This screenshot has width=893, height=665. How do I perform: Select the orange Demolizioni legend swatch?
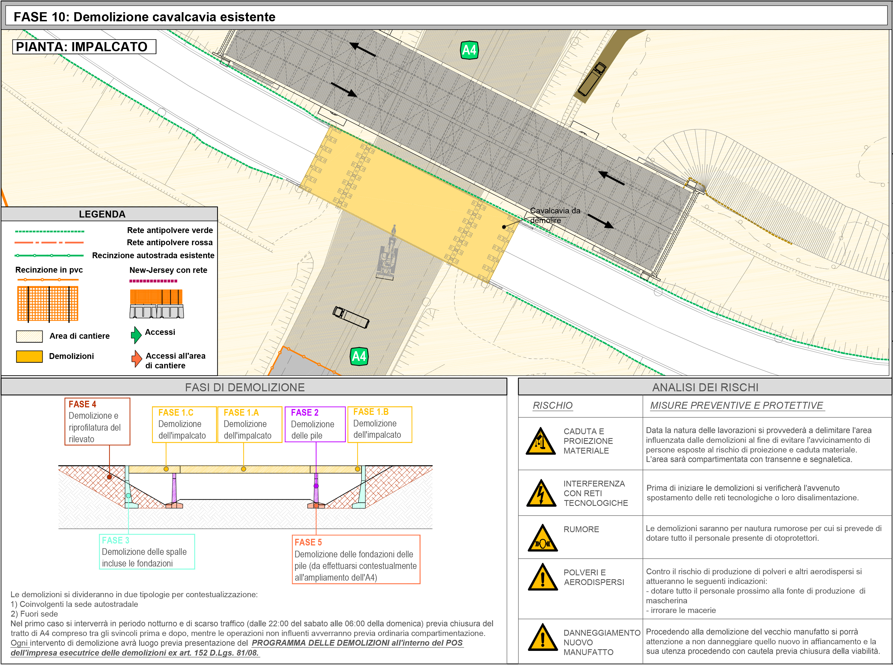[x=29, y=356]
